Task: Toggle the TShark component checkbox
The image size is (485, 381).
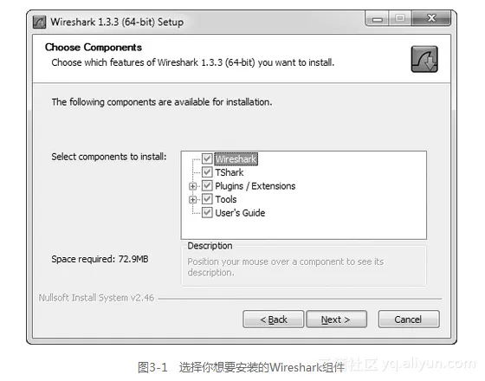Action: click(207, 172)
